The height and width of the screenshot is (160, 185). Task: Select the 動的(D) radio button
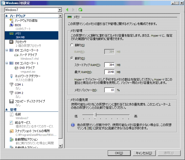[x=72, y=58]
